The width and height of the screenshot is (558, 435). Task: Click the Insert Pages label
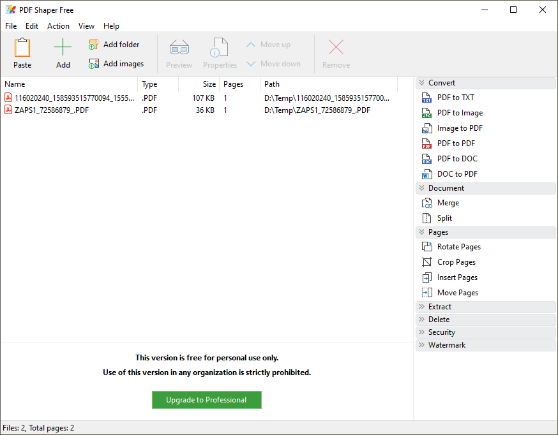[x=457, y=277]
